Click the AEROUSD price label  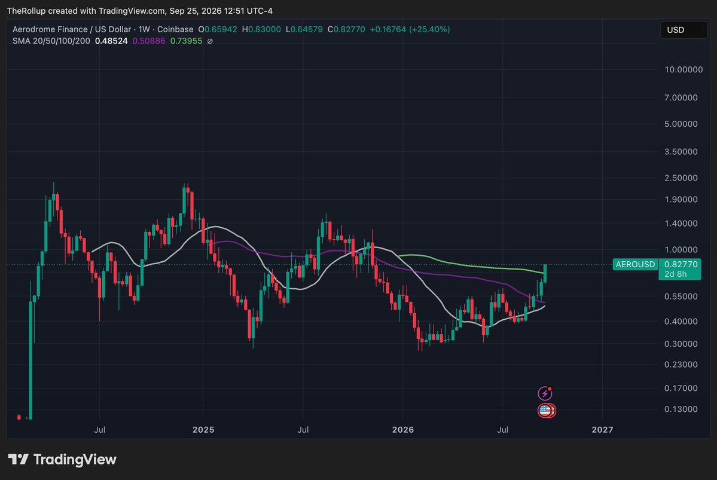[x=635, y=264]
